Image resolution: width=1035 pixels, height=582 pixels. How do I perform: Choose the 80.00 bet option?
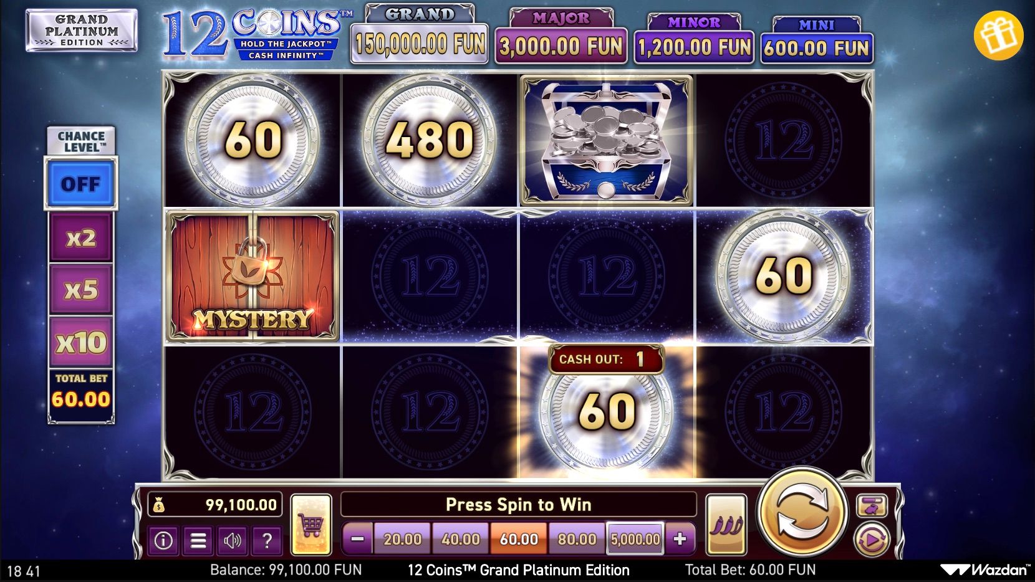(x=577, y=538)
